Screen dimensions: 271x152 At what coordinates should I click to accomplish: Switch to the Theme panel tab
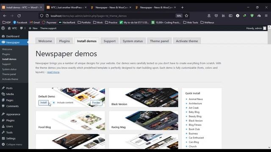[159, 41]
